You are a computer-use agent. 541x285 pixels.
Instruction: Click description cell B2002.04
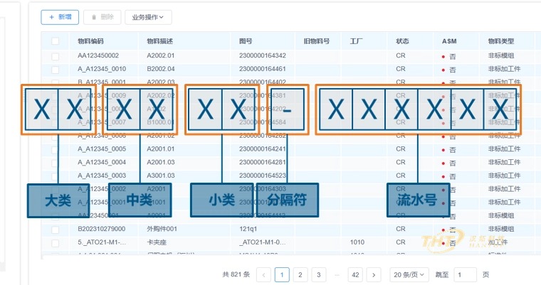click(x=161, y=69)
